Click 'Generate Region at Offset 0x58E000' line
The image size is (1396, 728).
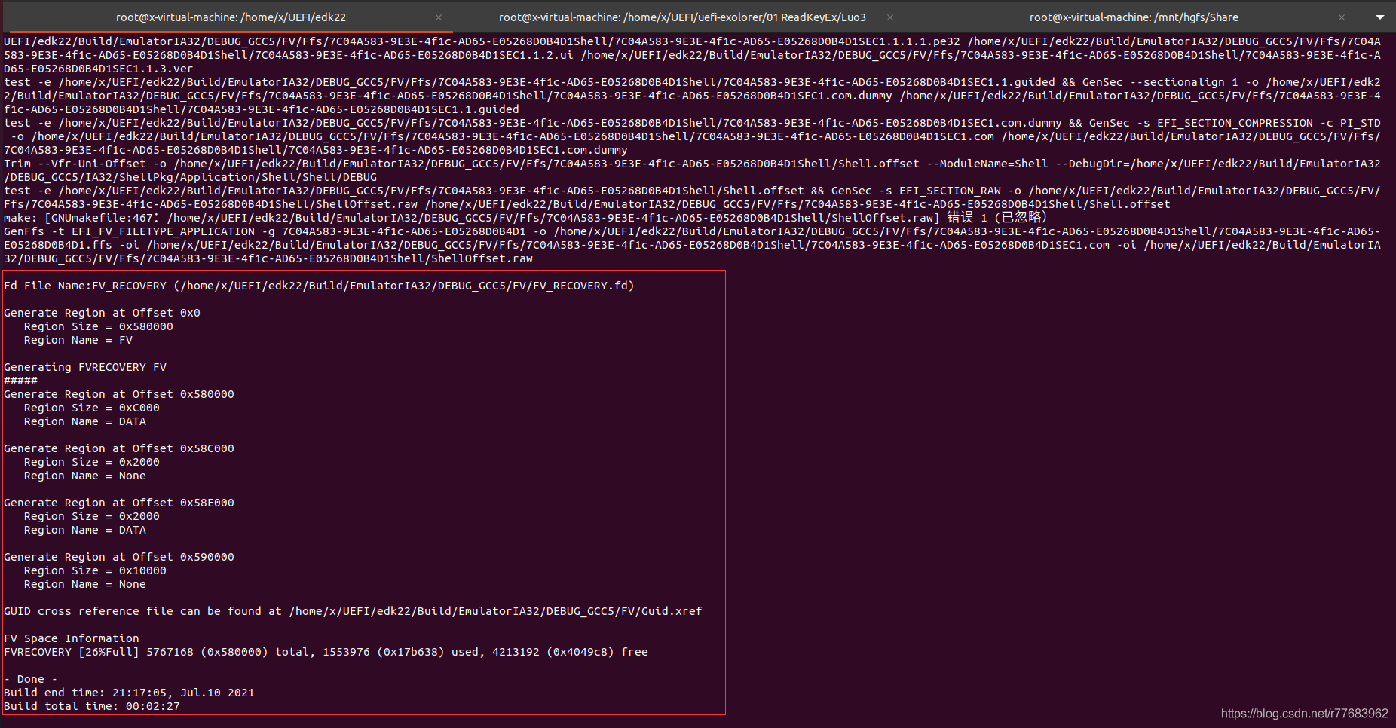click(x=119, y=503)
